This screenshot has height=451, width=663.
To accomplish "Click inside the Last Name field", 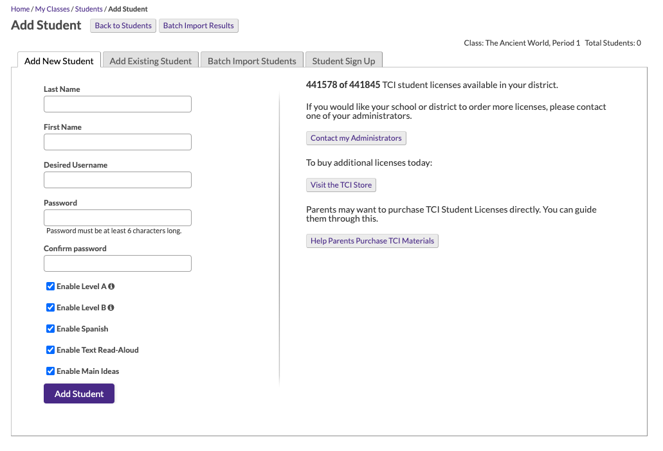I will coord(117,103).
